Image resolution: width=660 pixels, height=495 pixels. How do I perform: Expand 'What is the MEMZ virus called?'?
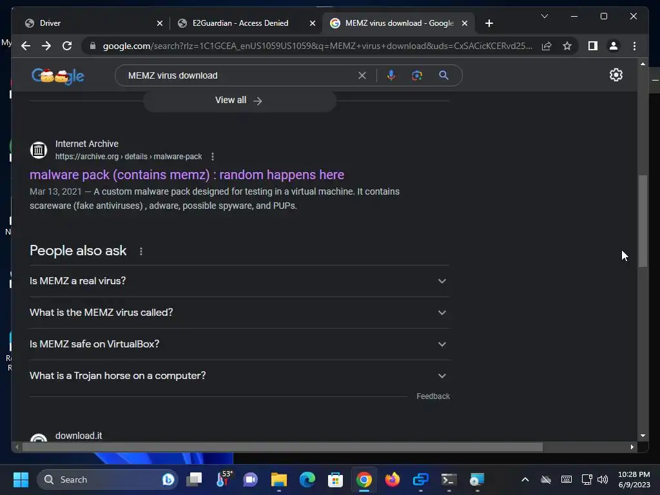point(239,313)
